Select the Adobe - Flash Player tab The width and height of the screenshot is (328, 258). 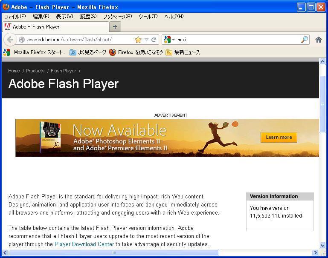[x=56, y=27]
